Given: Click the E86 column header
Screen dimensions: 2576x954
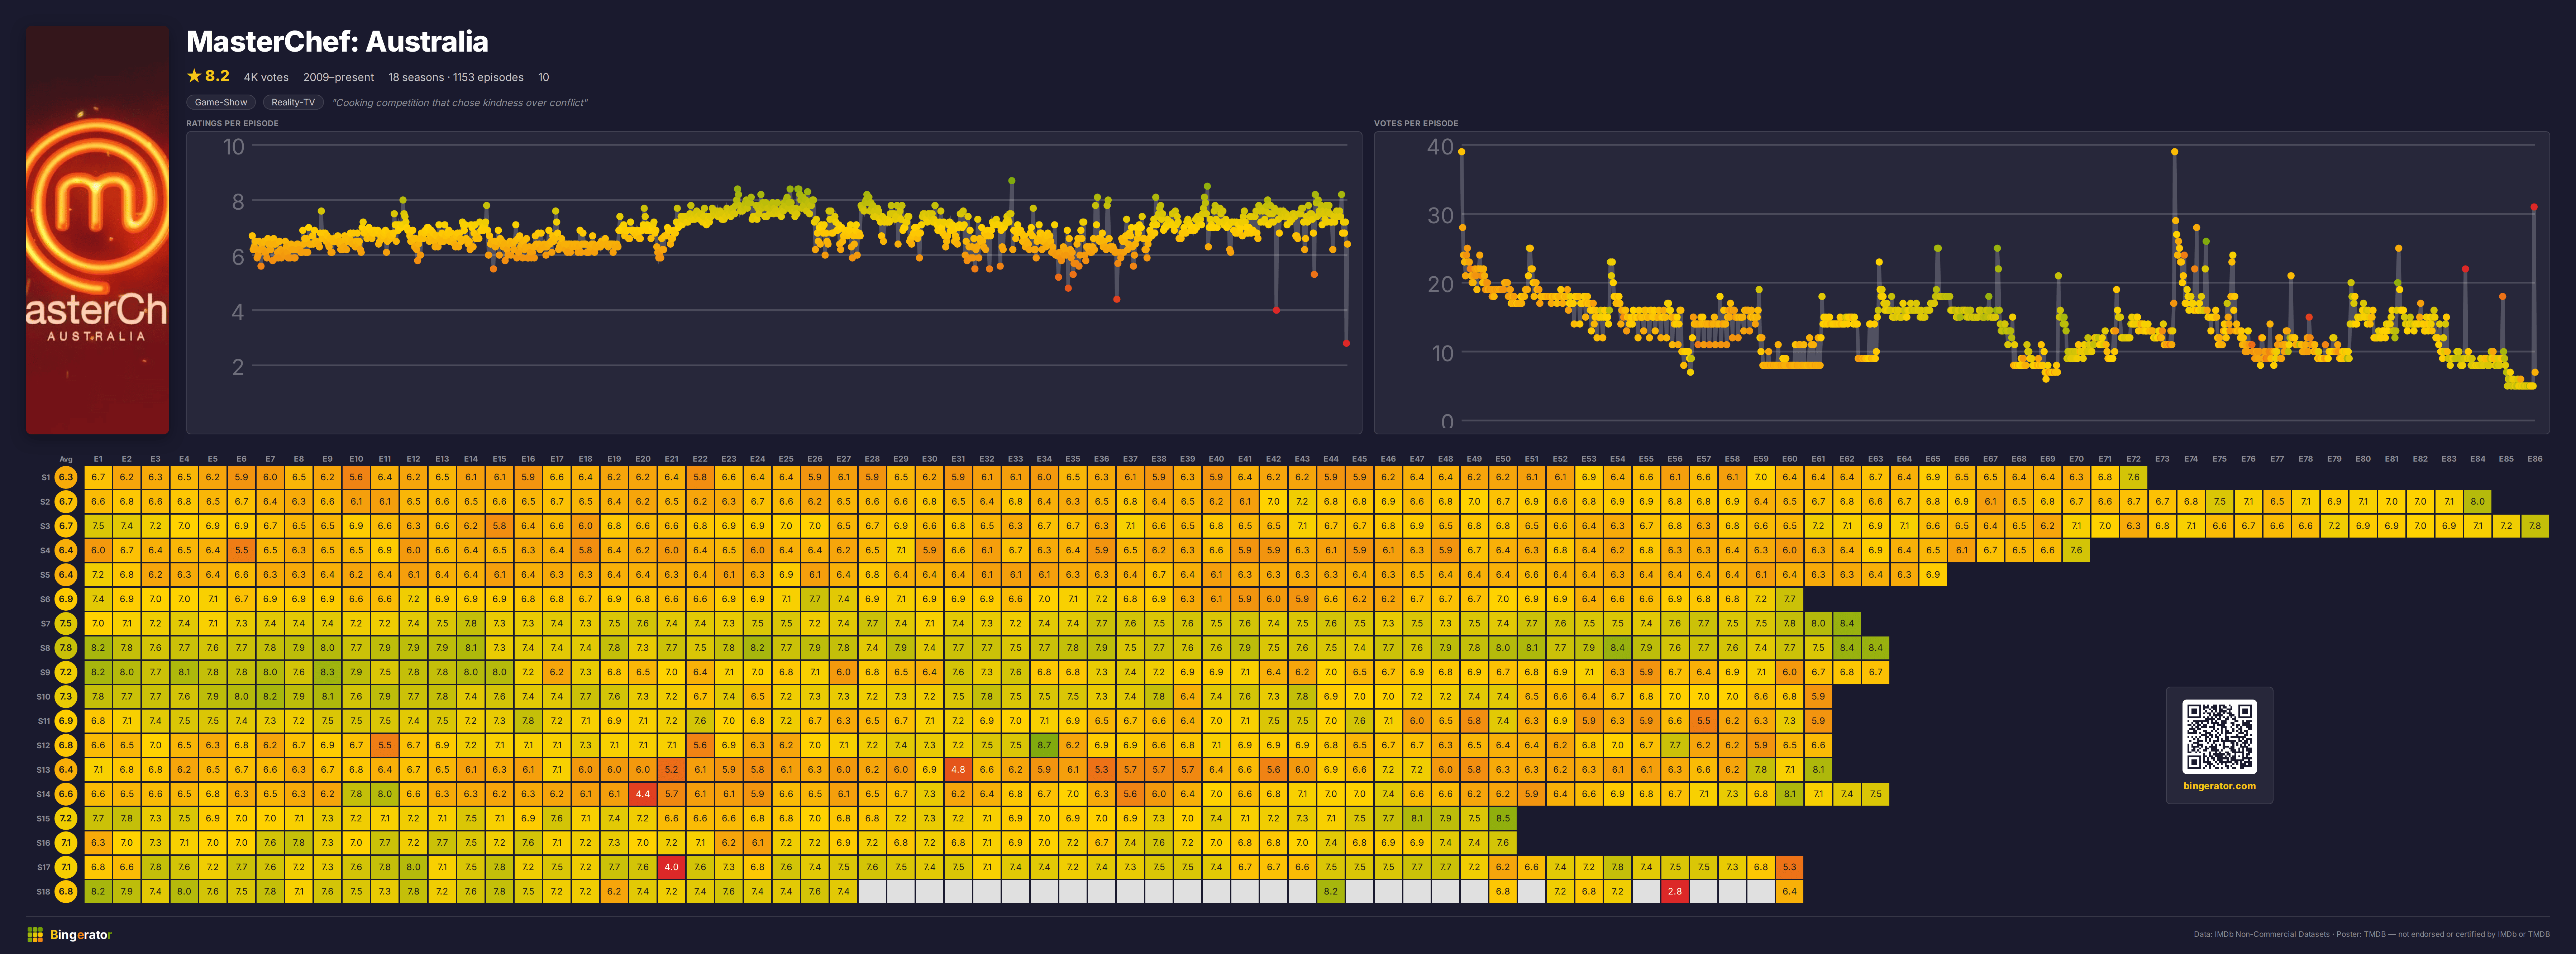Looking at the screenshot, I should [2535, 459].
